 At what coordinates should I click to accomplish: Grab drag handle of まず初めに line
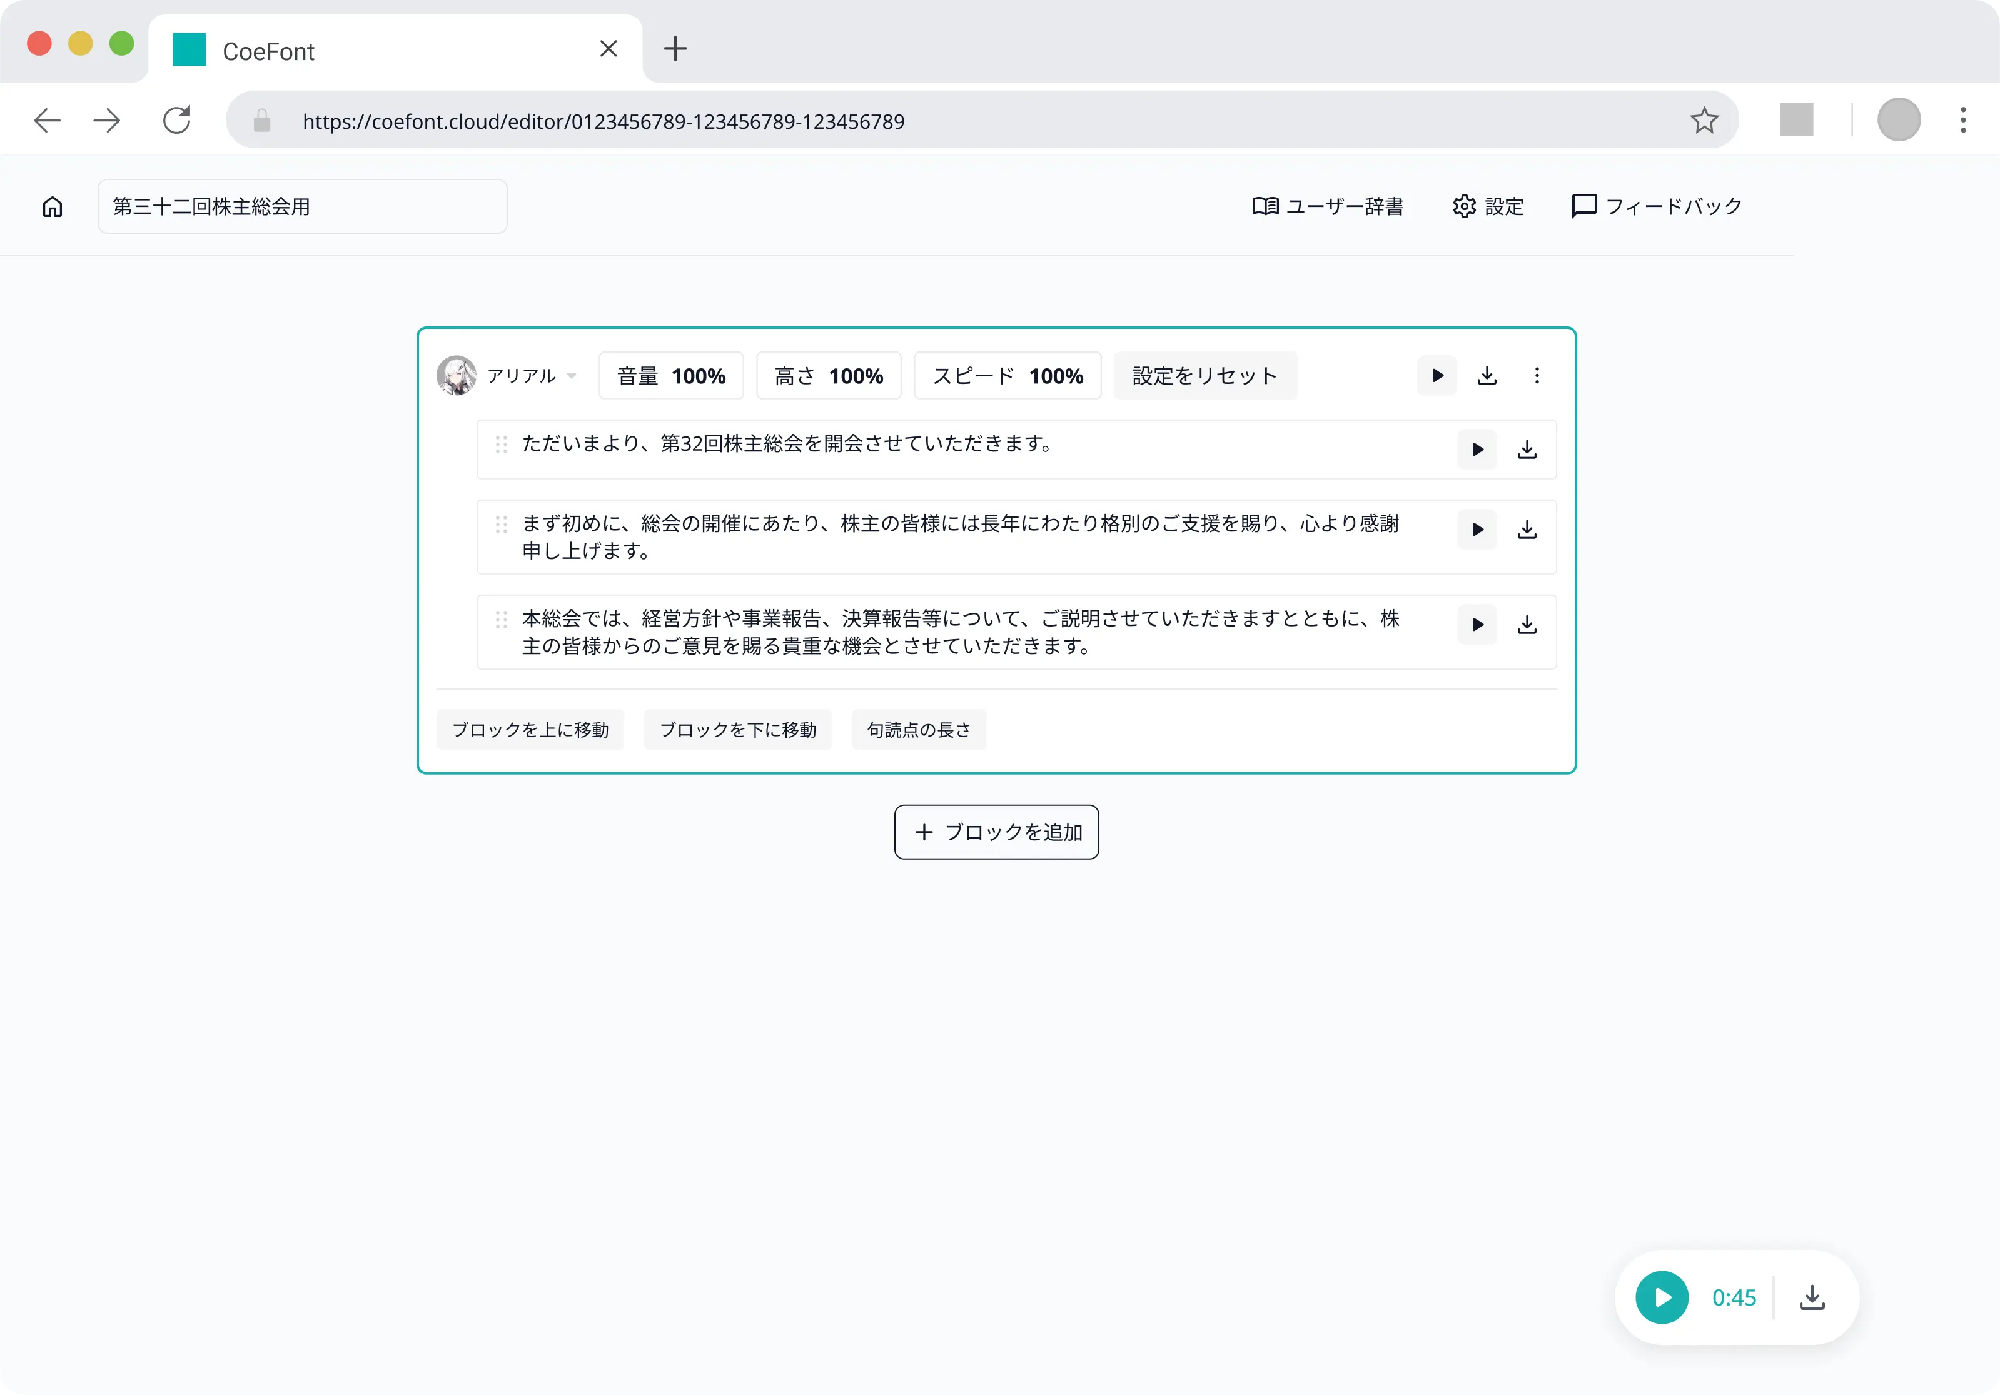[x=501, y=524]
